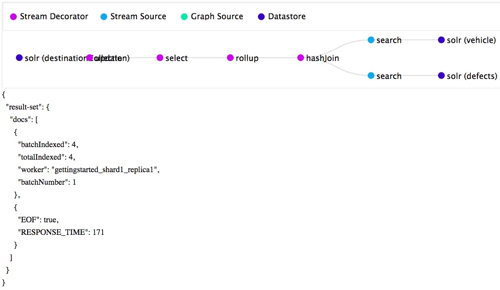Click the search node circle feeding solr (vehicle)

coord(371,40)
